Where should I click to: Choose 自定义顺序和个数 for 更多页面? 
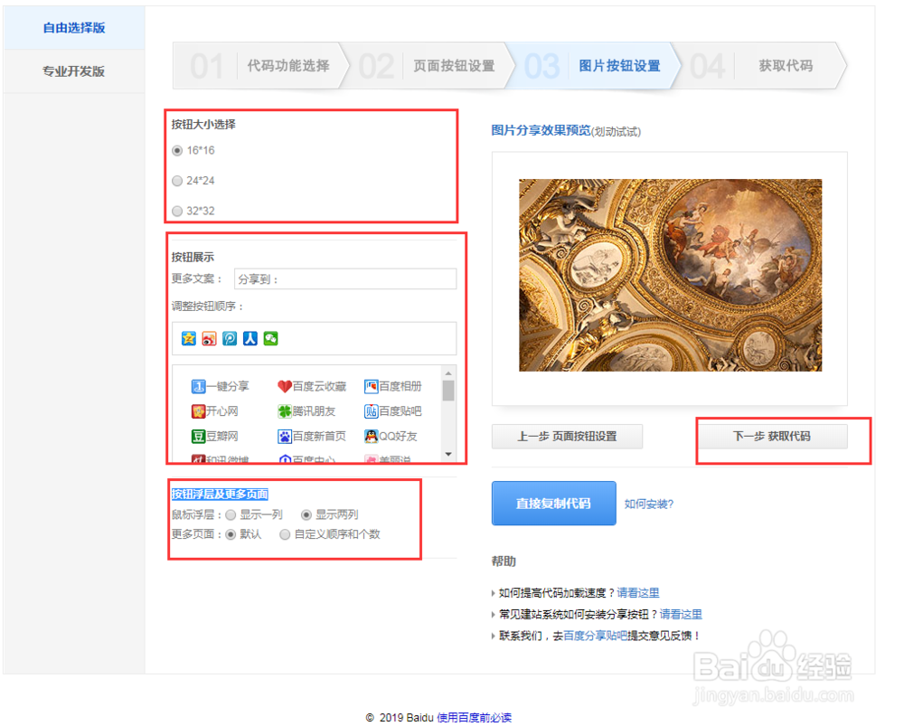(285, 534)
